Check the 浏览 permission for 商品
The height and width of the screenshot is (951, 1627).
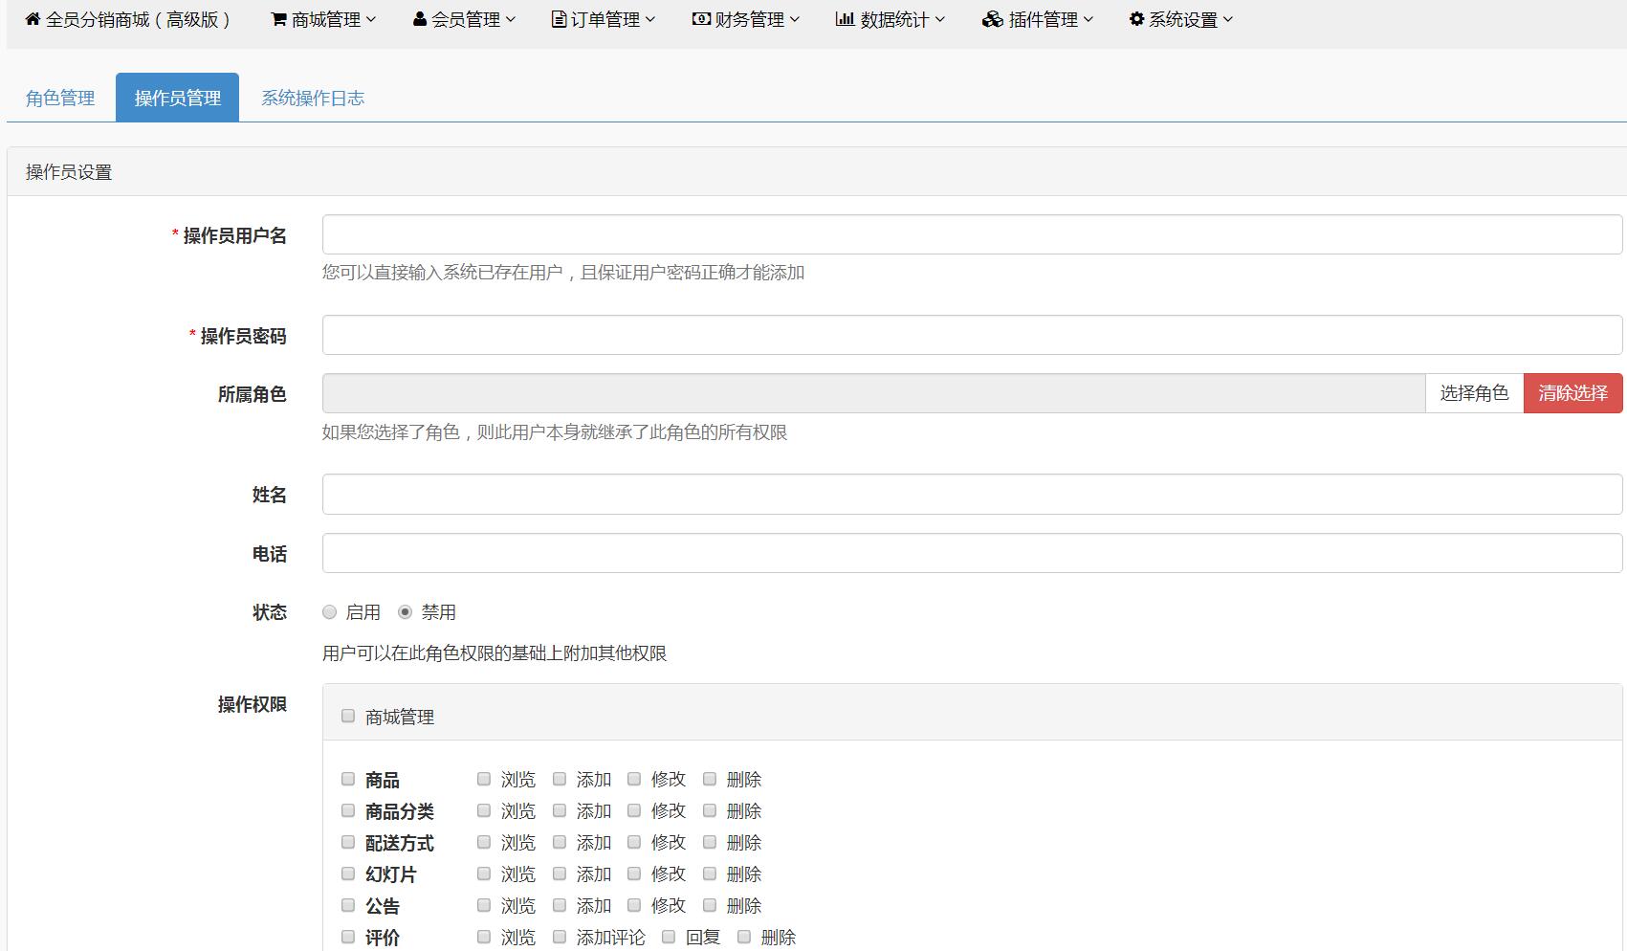tap(484, 779)
